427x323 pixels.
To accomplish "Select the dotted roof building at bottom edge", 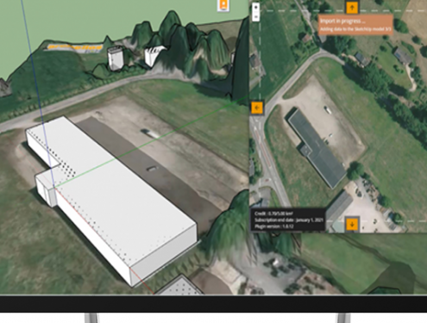I will pyautogui.click(x=180, y=285).
